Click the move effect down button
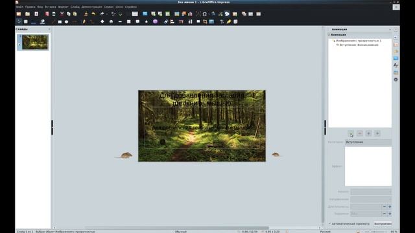Screen dimensions: 415x233 pos(377,133)
